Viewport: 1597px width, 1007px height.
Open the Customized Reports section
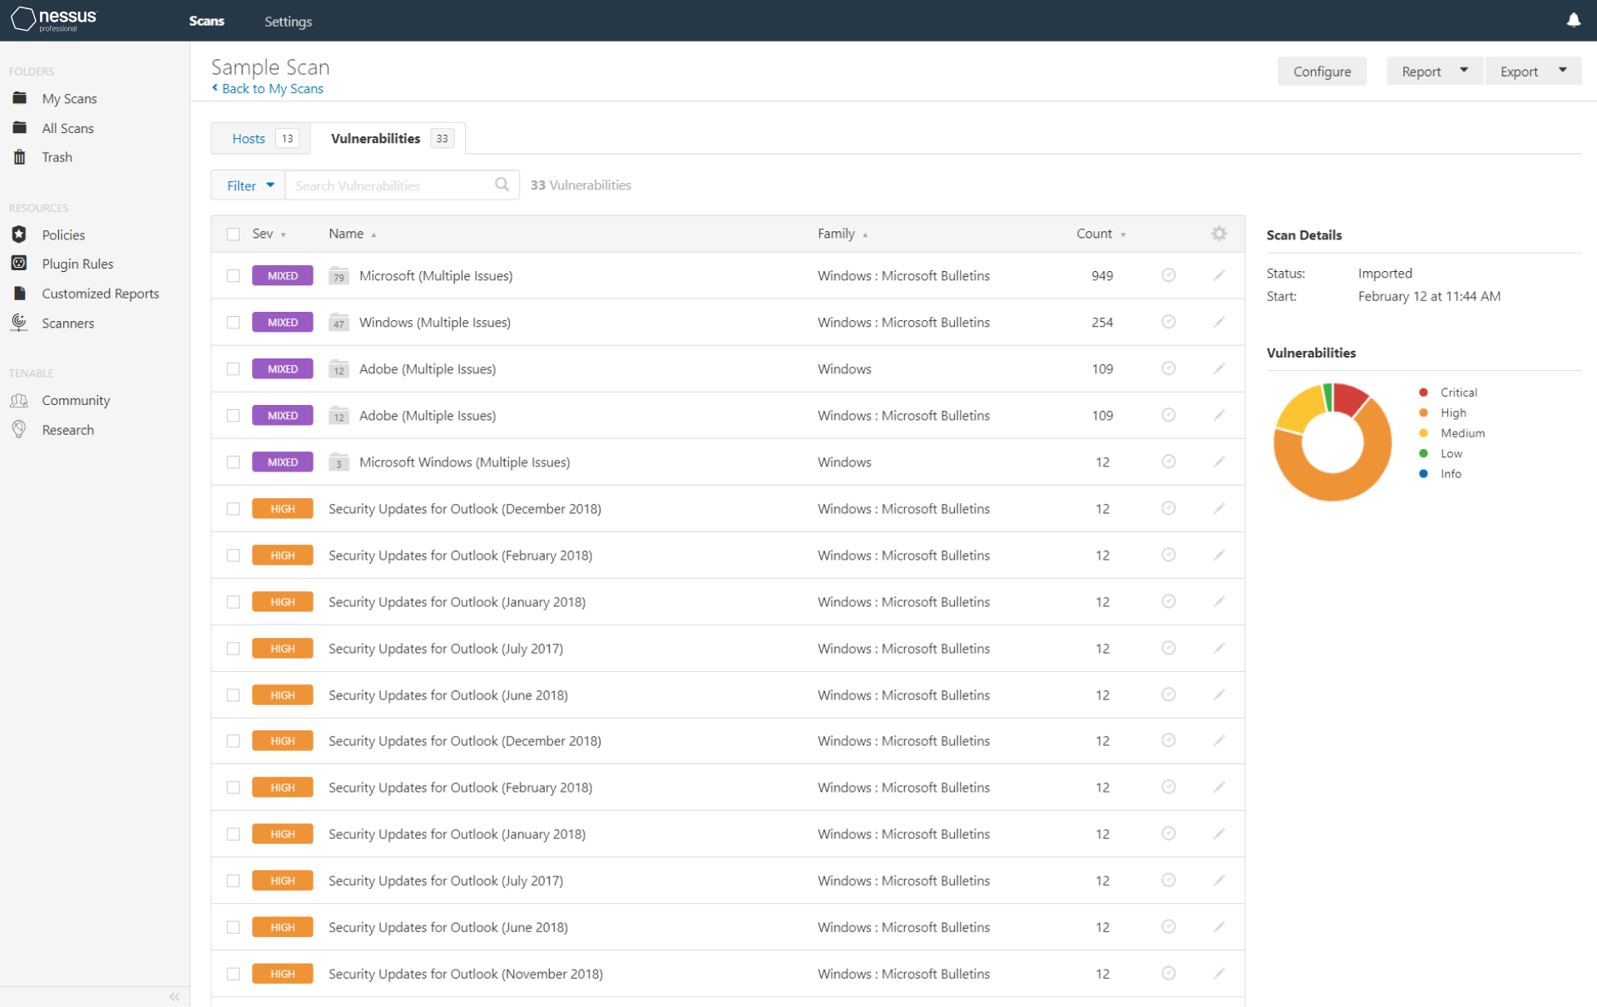[x=101, y=293]
